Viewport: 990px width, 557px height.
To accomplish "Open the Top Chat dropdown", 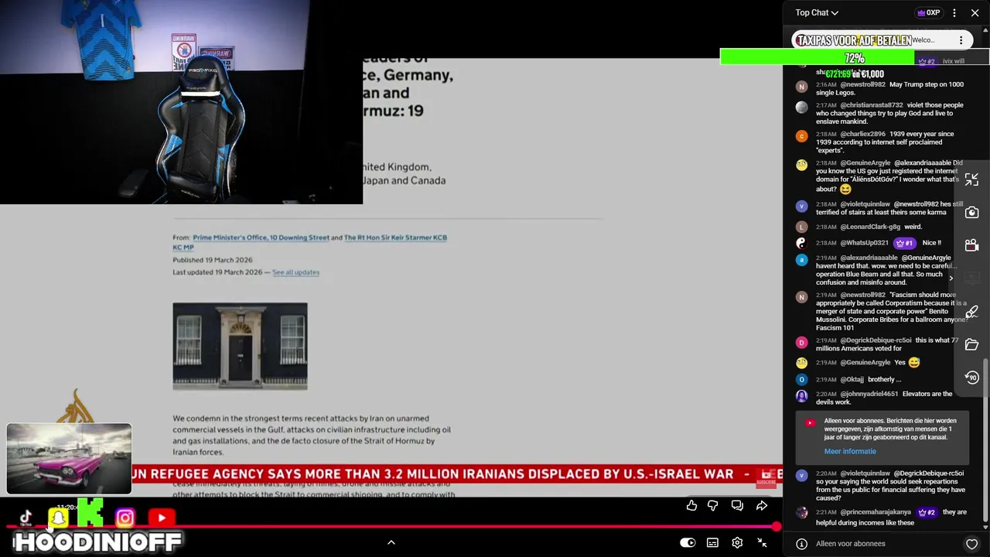I will pos(817,12).
